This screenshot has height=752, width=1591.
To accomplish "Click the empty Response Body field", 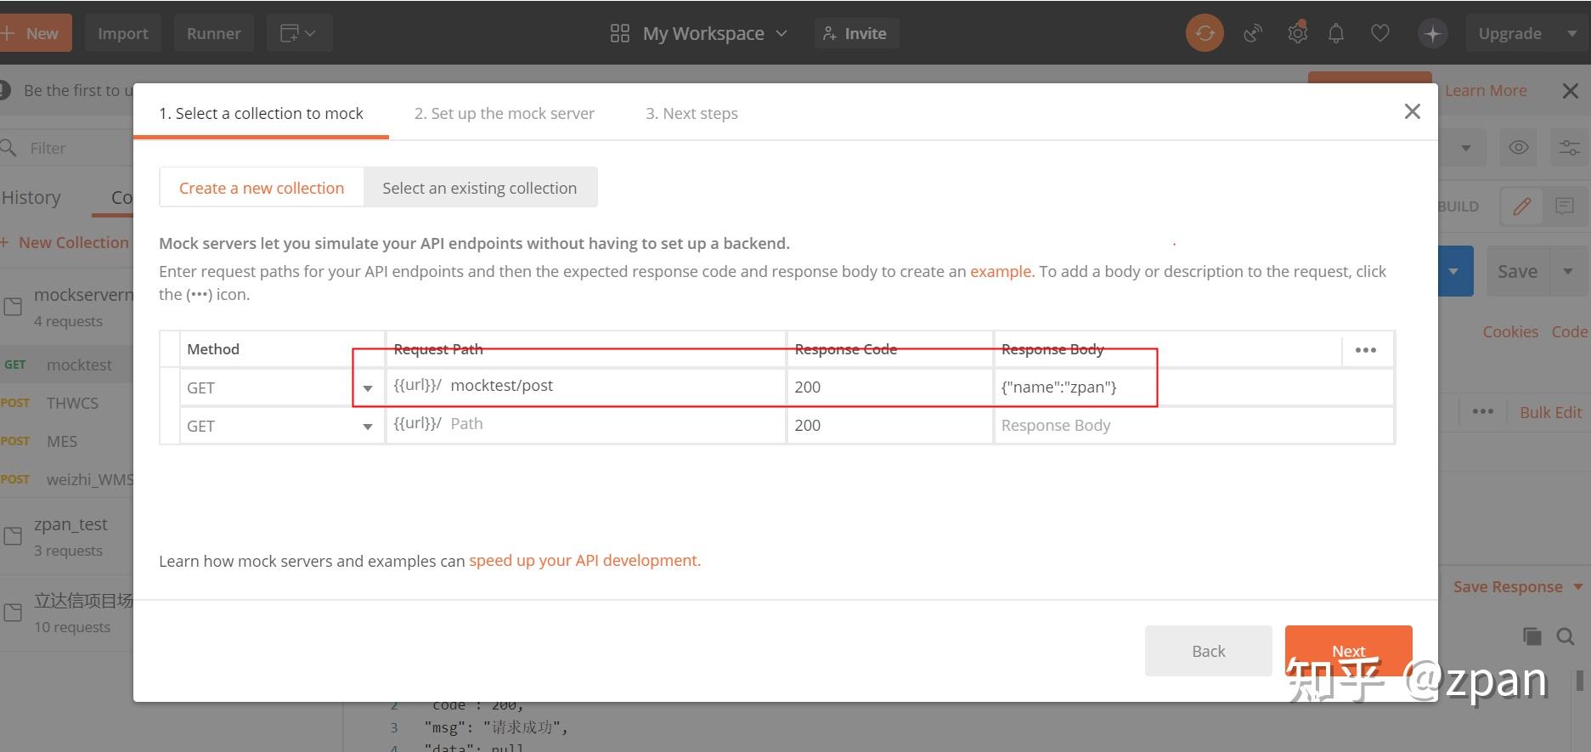I will tap(1189, 426).
